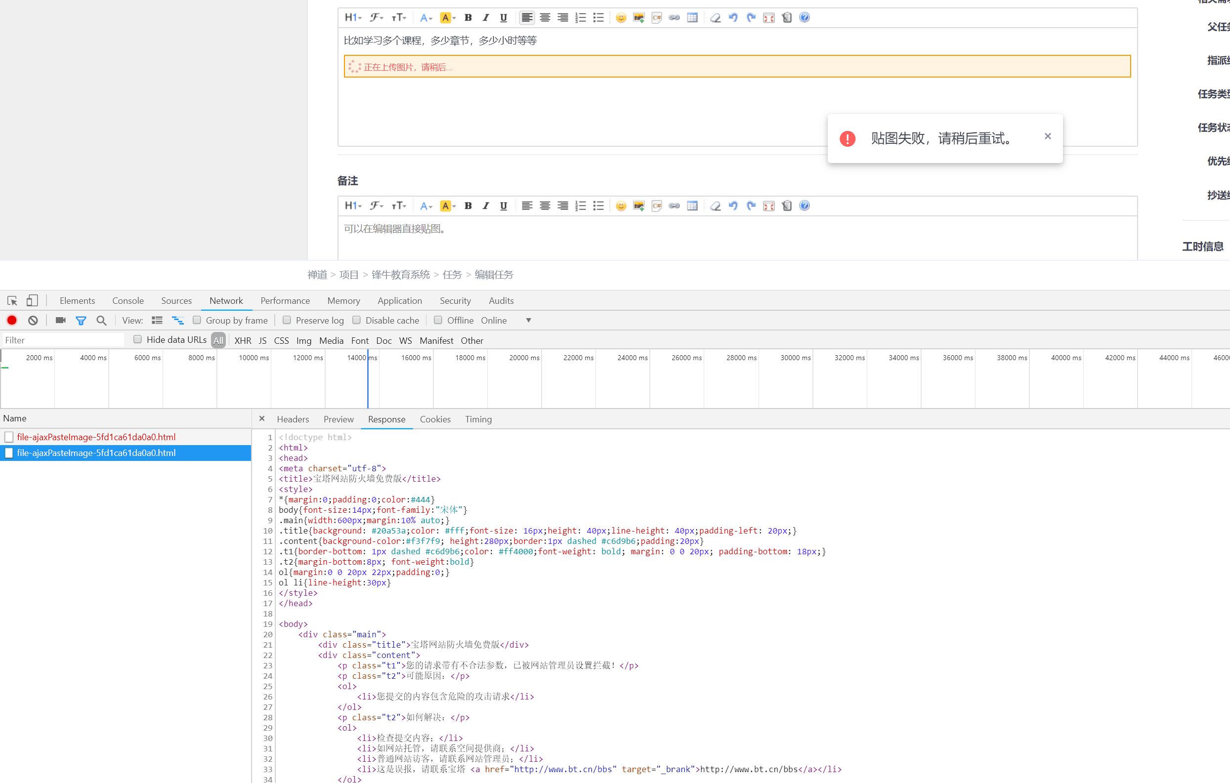Screen dimensions: 1230x783
Task: Open the Performance tab
Action: pyautogui.click(x=285, y=301)
